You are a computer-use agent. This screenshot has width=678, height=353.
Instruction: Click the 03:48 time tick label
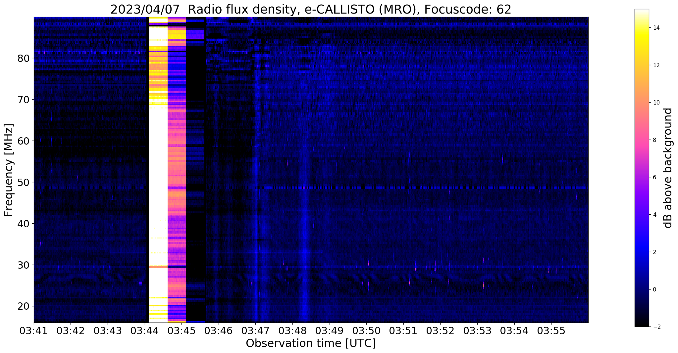point(292,331)
